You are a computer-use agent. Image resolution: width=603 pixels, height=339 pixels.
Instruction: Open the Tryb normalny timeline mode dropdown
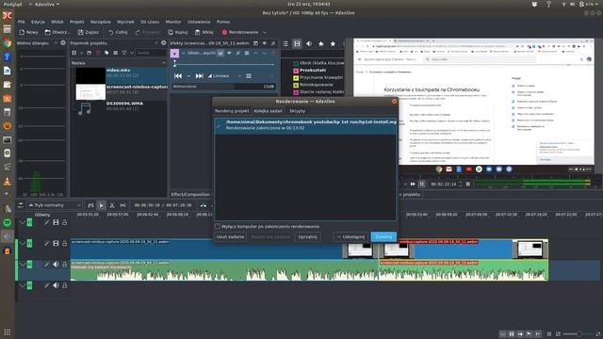(x=55, y=205)
